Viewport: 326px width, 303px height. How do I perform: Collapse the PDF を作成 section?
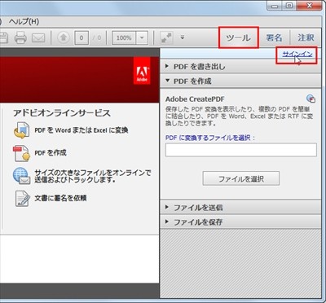pos(240,81)
